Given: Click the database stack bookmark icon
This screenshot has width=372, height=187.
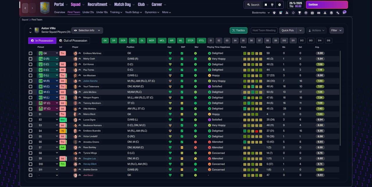Looking at the screenshot, I should 331,13.
